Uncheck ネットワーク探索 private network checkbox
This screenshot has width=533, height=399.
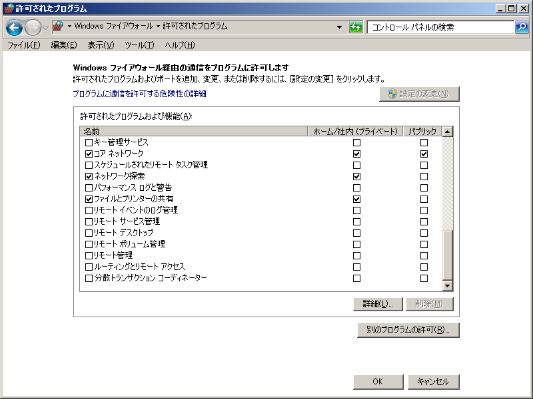pyautogui.click(x=356, y=176)
